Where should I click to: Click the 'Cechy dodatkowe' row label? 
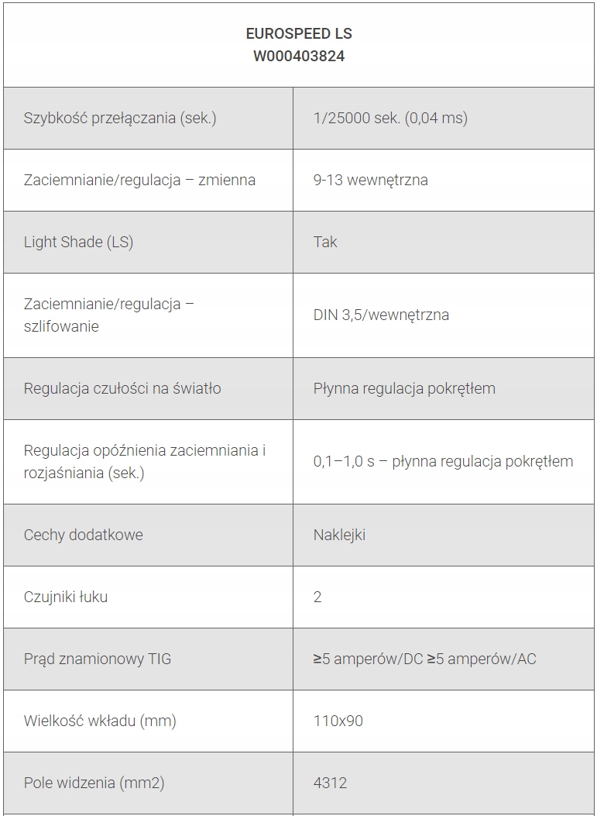pyautogui.click(x=83, y=535)
